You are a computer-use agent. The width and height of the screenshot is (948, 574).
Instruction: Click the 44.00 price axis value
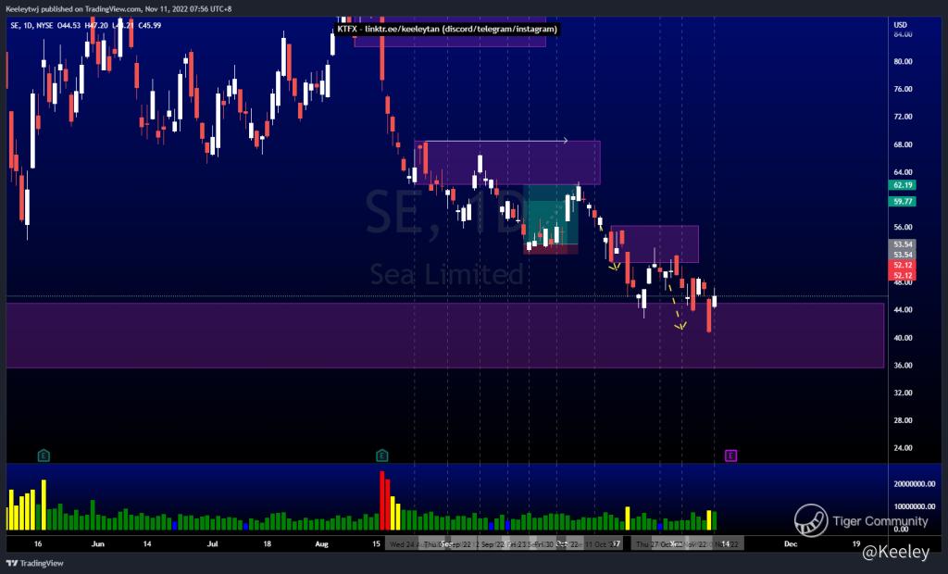pyautogui.click(x=903, y=309)
